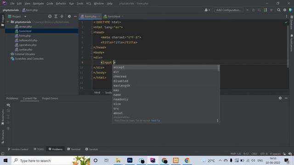Open the TODO tool window
Screen dimensions: 294x165
click(39, 149)
